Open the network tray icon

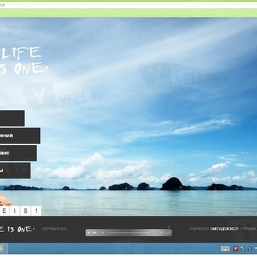pyautogui.click(x=250, y=249)
